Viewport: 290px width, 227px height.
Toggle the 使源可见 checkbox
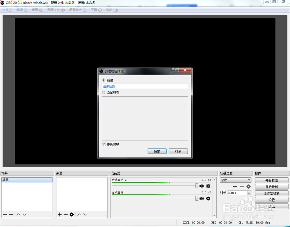coord(104,145)
